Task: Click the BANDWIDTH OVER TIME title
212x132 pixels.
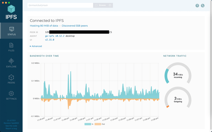Action: click(x=44, y=56)
